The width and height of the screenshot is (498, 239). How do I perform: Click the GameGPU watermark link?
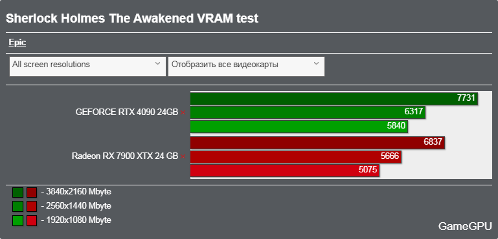click(x=465, y=226)
